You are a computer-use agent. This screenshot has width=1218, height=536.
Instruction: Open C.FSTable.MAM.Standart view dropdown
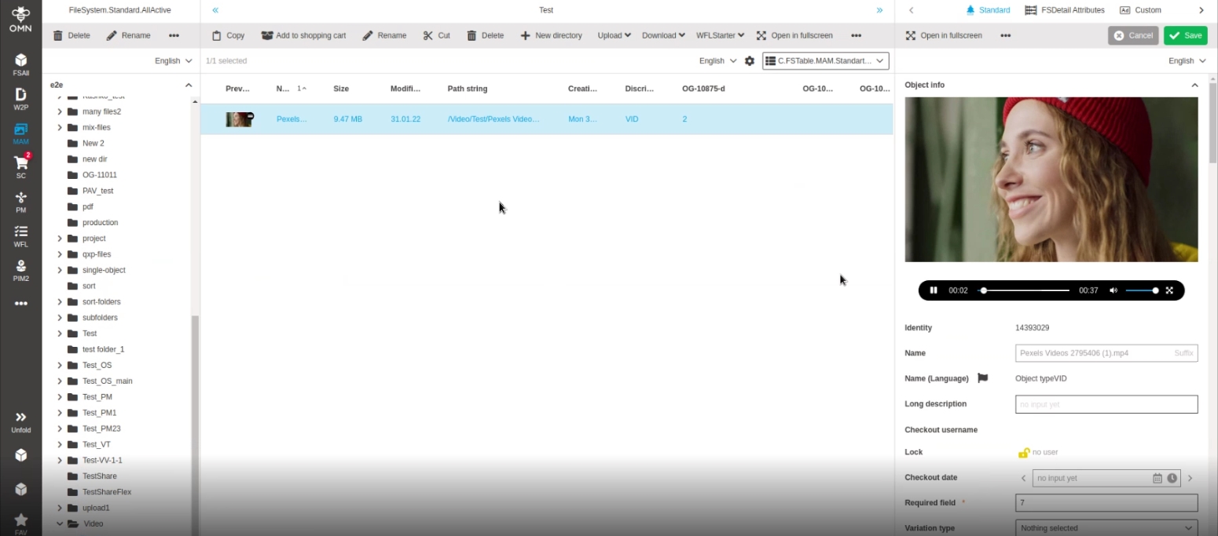(x=825, y=60)
